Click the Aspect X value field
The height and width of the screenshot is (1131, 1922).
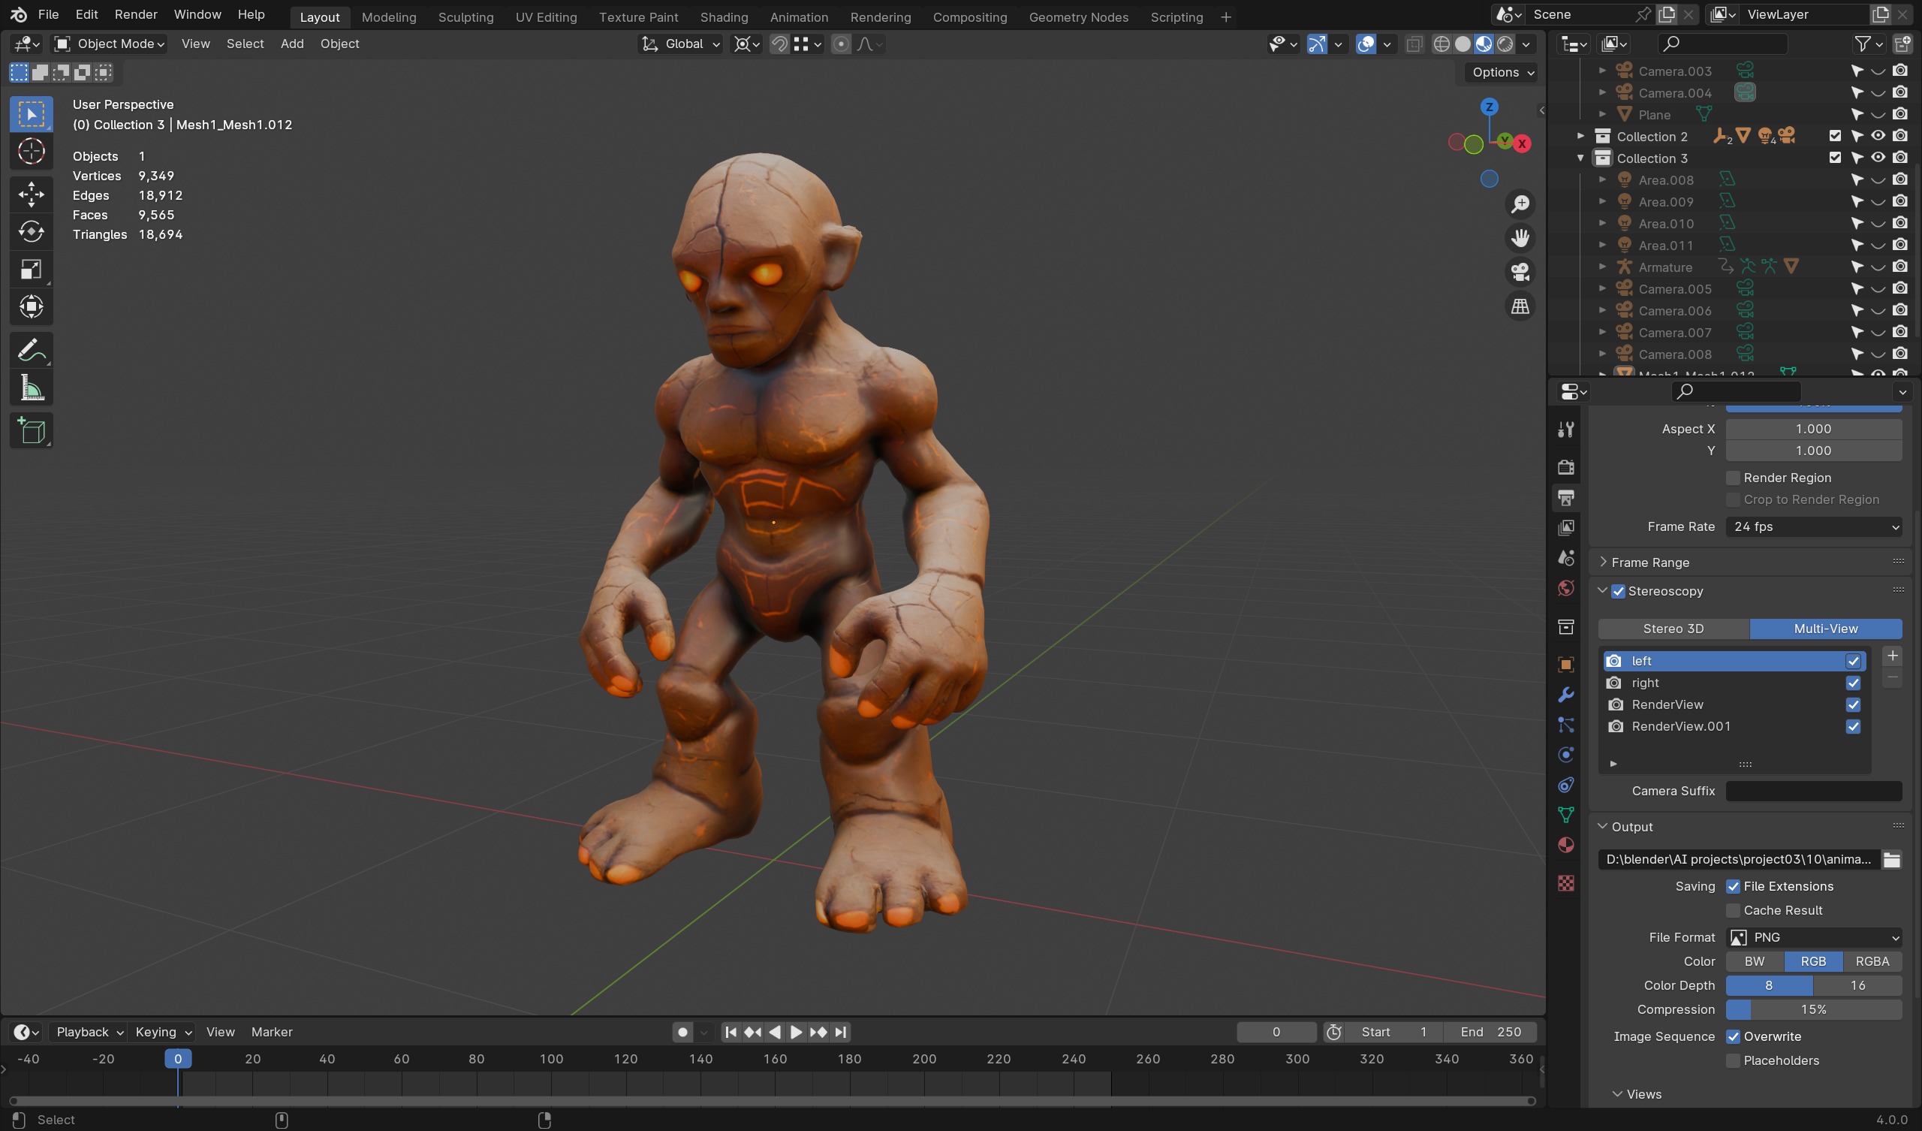(x=1813, y=429)
